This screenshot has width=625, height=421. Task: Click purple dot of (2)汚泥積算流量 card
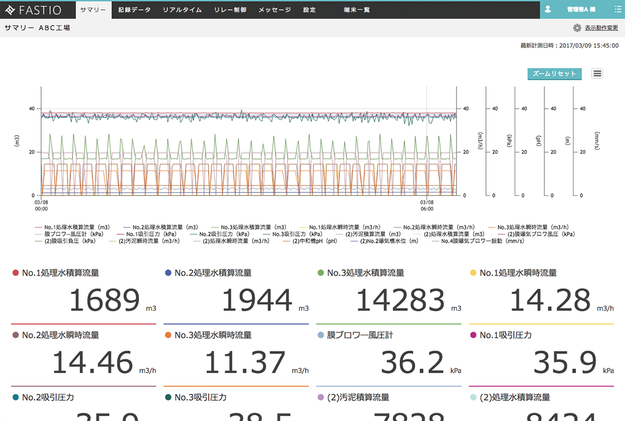pyautogui.click(x=320, y=398)
